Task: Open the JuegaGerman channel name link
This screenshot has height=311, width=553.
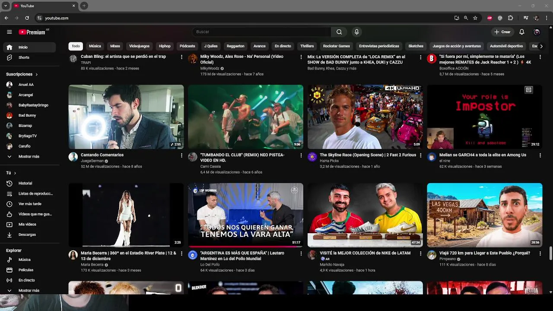Action: (x=92, y=161)
